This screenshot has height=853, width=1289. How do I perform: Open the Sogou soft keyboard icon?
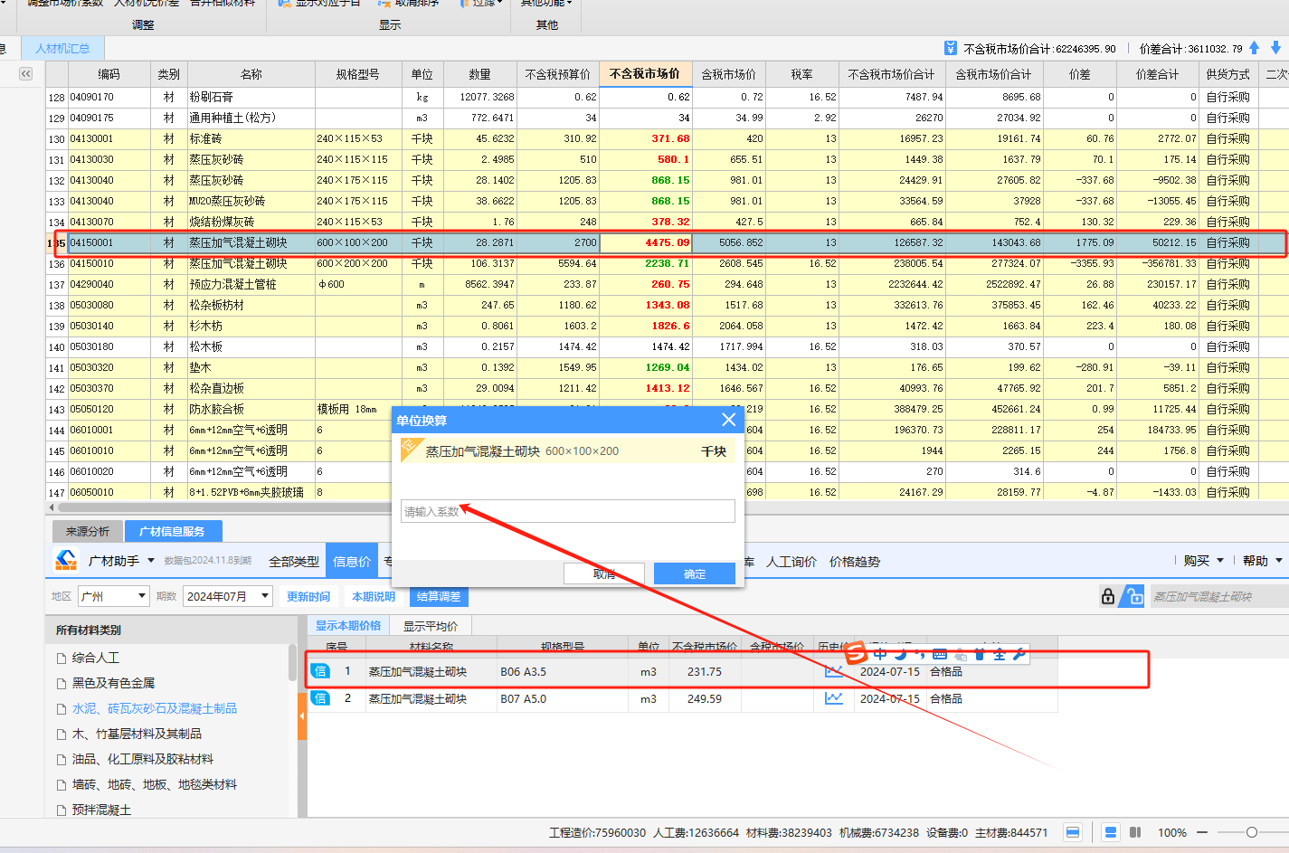[x=940, y=654]
